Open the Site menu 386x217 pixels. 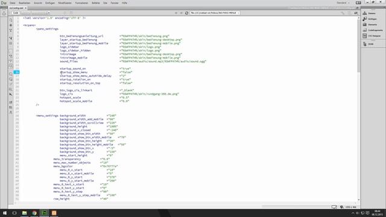[105, 3]
